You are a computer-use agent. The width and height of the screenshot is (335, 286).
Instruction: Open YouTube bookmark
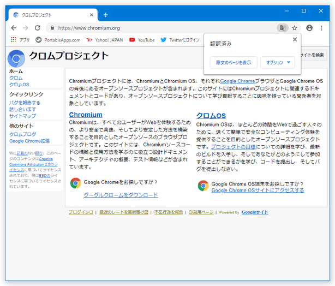pos(142,40)
